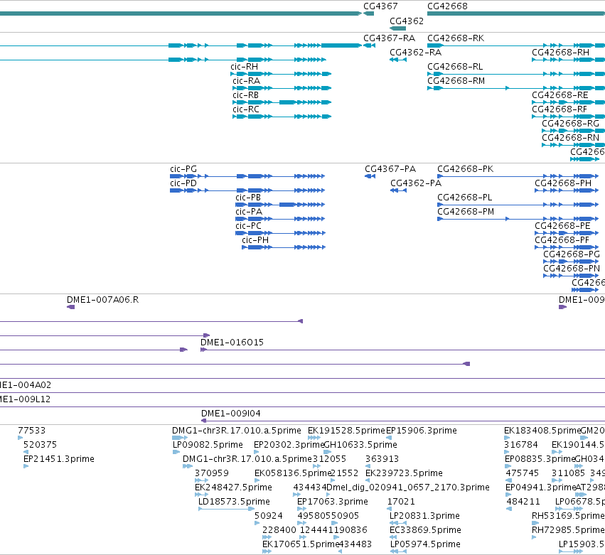Screen dimensions: 605x555
Task: Select the DME1-009I04 clone
Action: pyautogui.click(x=231, y=414)
